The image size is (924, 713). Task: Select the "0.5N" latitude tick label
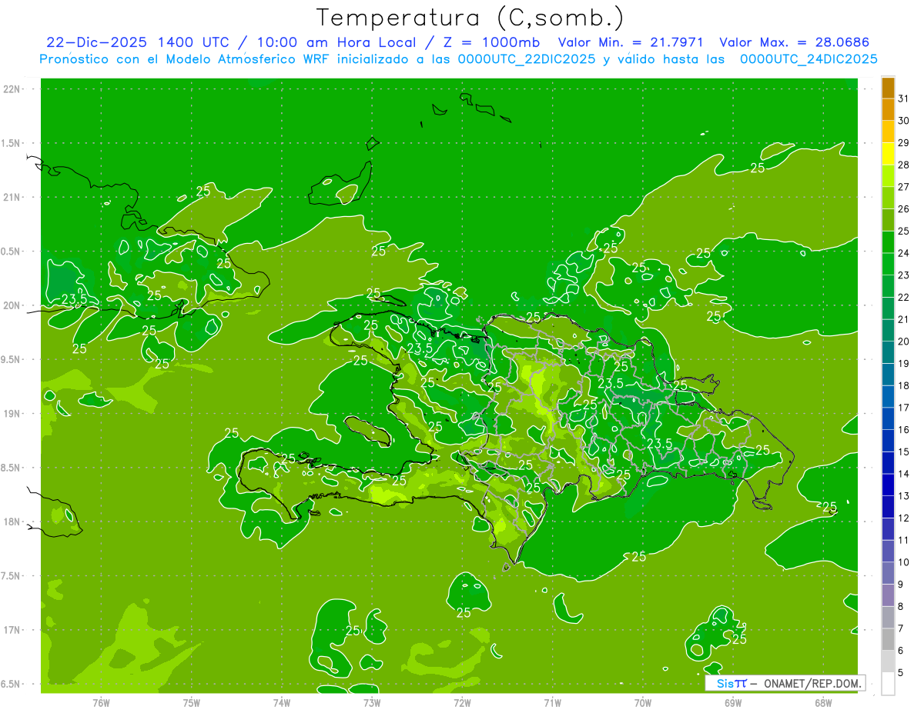tap(12, 252)
